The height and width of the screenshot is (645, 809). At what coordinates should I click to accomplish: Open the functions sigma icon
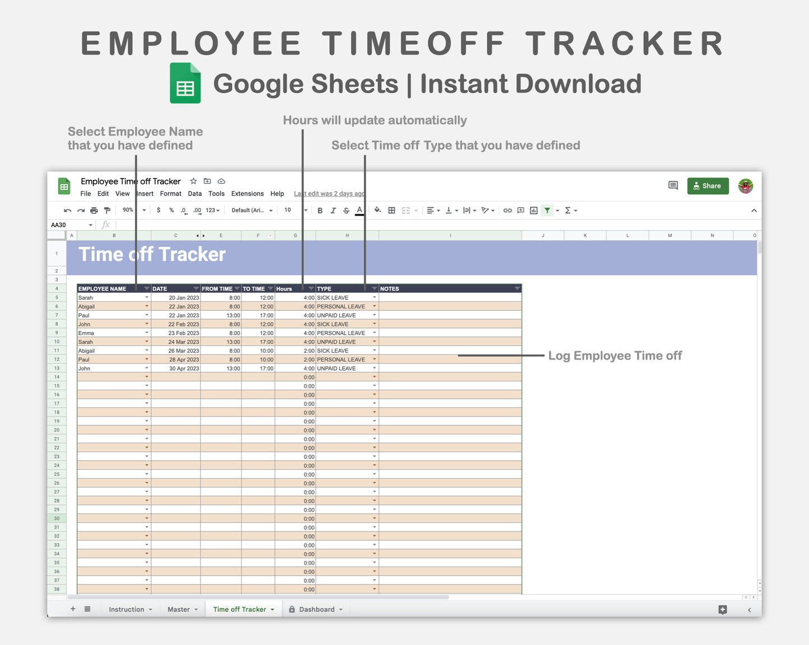coord(567,210)
